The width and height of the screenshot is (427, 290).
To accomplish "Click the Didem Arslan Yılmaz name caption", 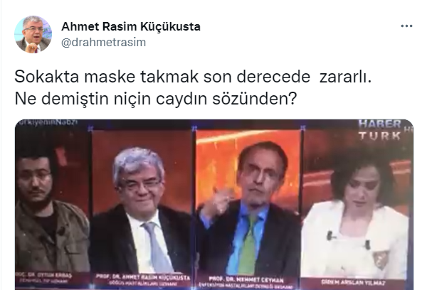I will [x=353, y=282].
